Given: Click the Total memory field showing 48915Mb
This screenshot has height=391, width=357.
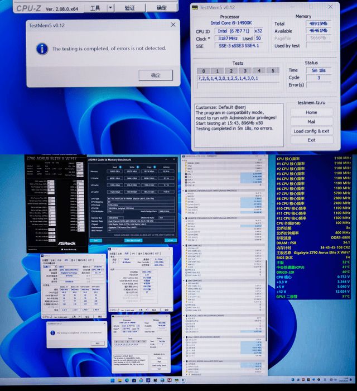Looking at the screenshot, I should pyautogui.click(x=319, y=23).
